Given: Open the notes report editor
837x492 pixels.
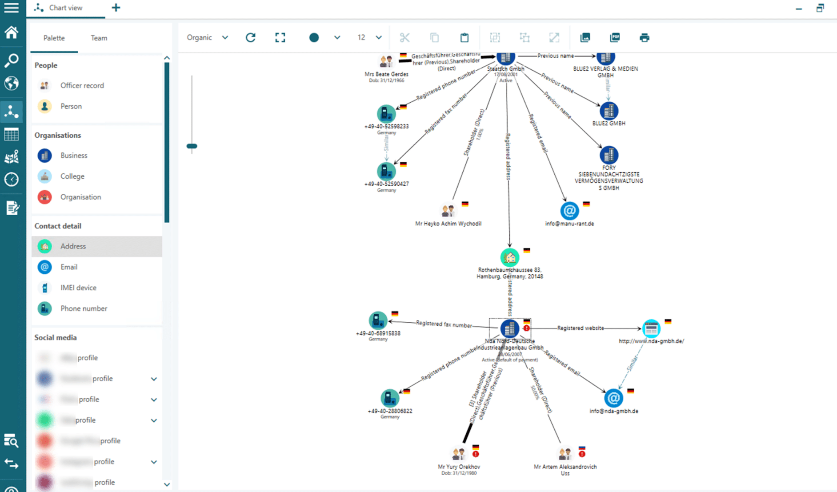Looking at the screenshot, I should coord(12,207).
